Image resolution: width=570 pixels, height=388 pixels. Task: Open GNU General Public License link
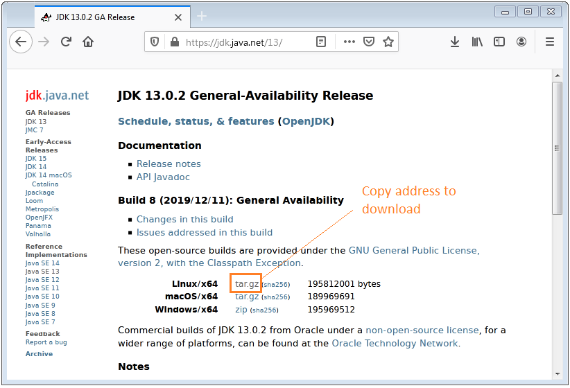click(299, 256)
